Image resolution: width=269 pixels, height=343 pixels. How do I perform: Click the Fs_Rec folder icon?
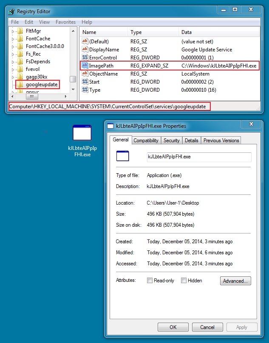point(20,54)
